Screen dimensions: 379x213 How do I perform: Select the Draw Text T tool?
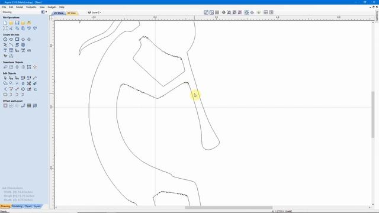5,50
